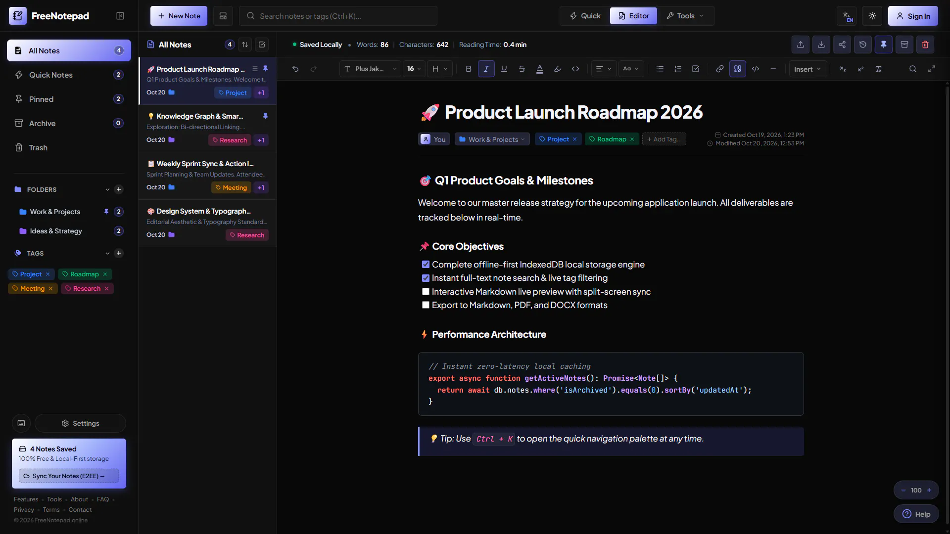The image size is (950, 534).
Task: Open the Work & Projects folder selector
Action: (x=492, y=139)
